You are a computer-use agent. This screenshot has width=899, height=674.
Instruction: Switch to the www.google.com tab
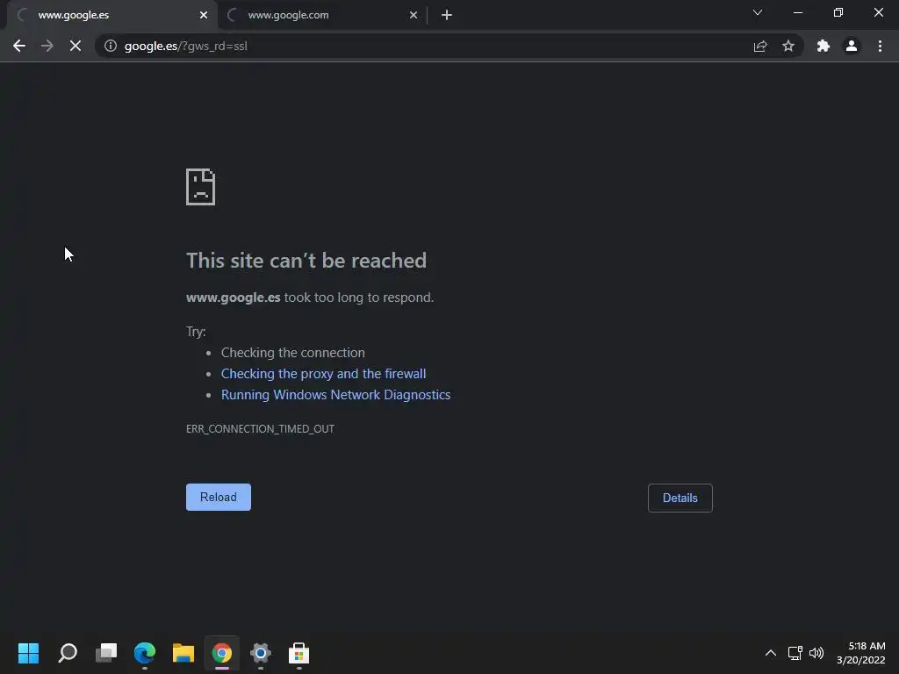[321, 15]
